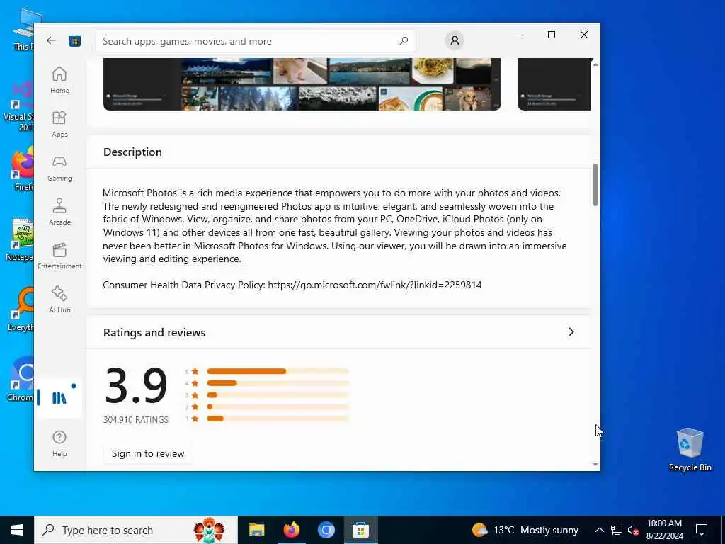This screenshot has width=725, height=544.
Task: Click the 4-star rating bar
Action: pyautogui.click(x=278, y=383)
